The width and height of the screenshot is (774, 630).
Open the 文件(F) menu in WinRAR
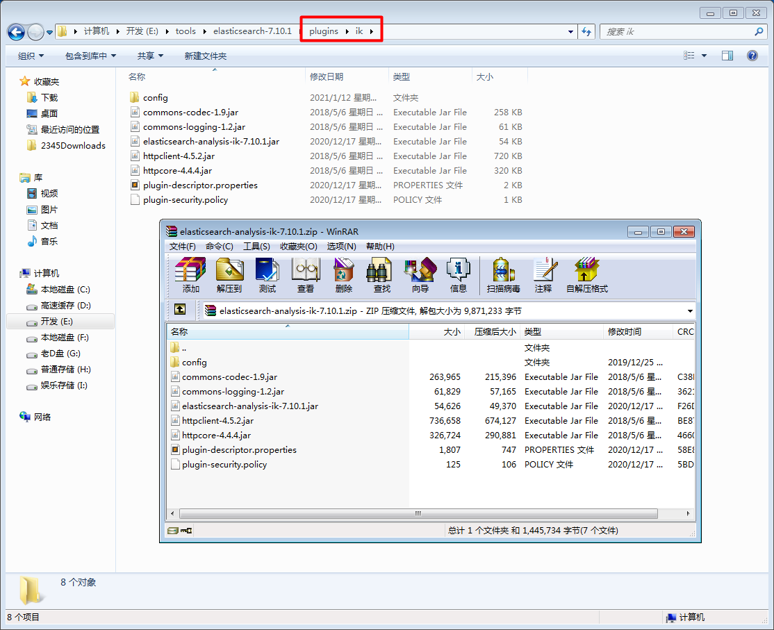(x=183, y=246)
